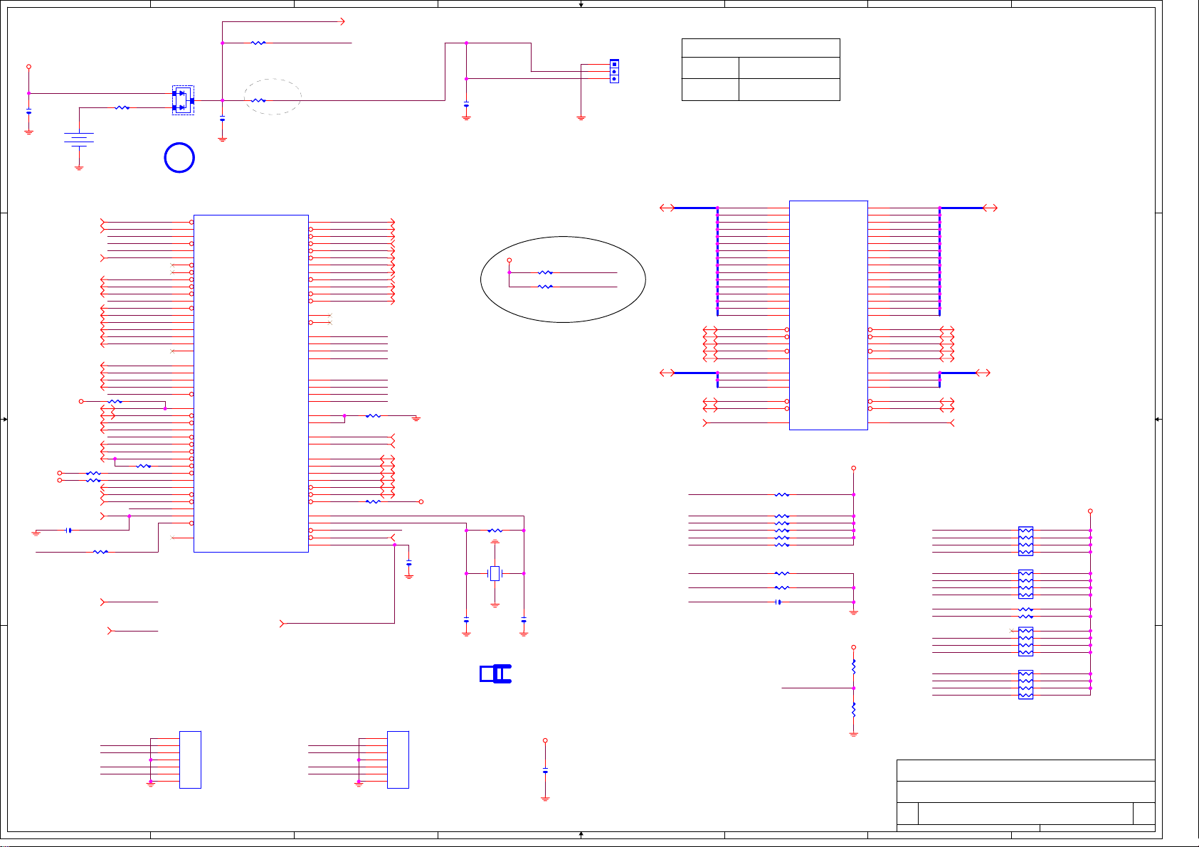Click the empty table in the upper right
The width and height of the screenshot is (1199, 847).
(x=761, y=70)
